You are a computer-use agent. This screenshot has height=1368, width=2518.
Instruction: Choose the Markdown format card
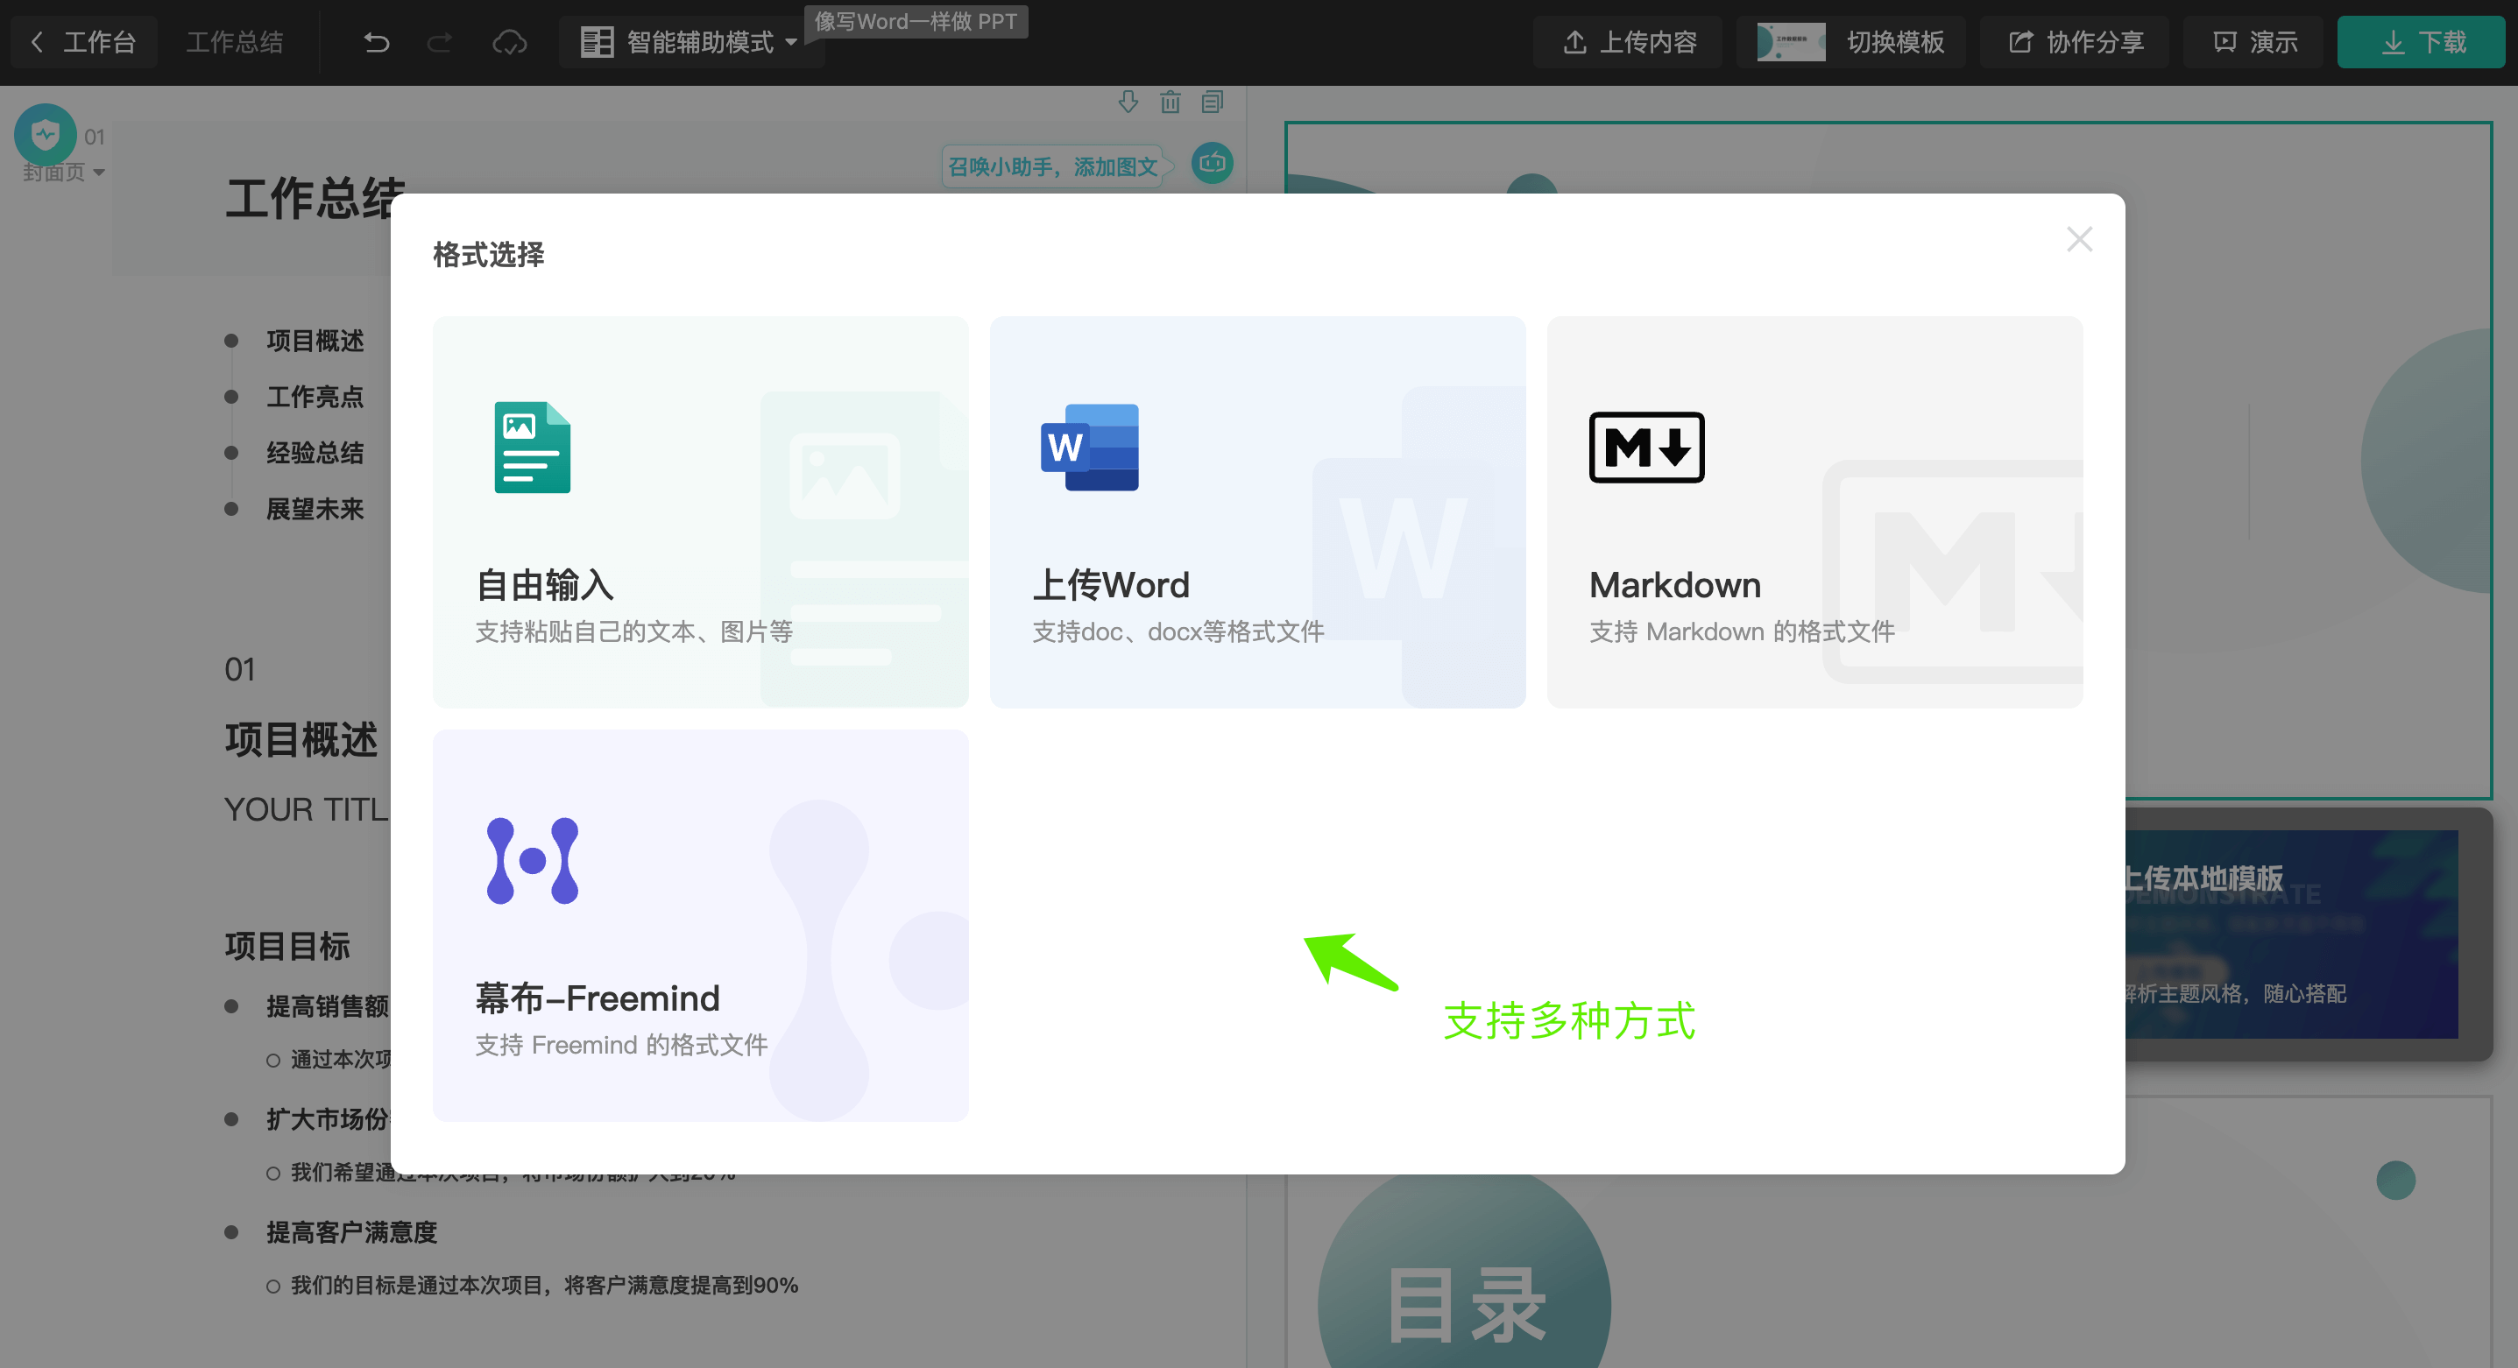(1814, 511)
